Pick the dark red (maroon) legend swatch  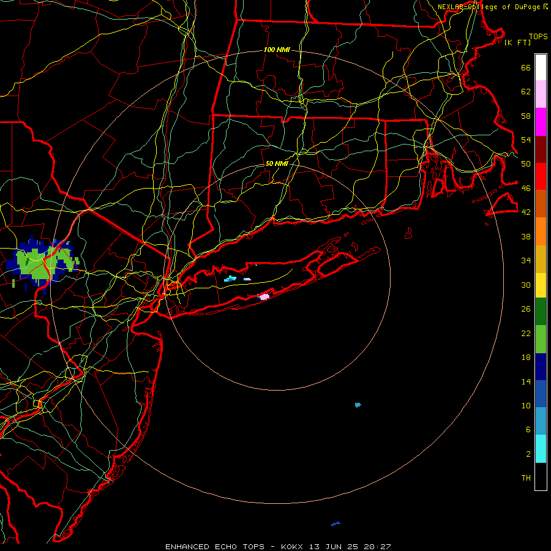pyautogui.click(x=541, y=149)
